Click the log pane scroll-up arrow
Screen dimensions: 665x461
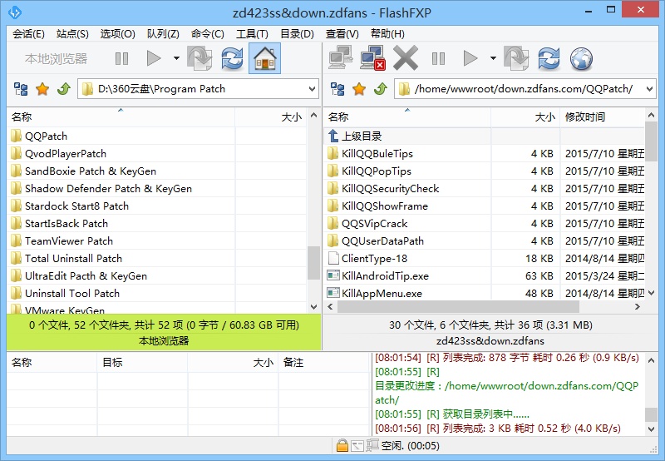coord(651,360)
